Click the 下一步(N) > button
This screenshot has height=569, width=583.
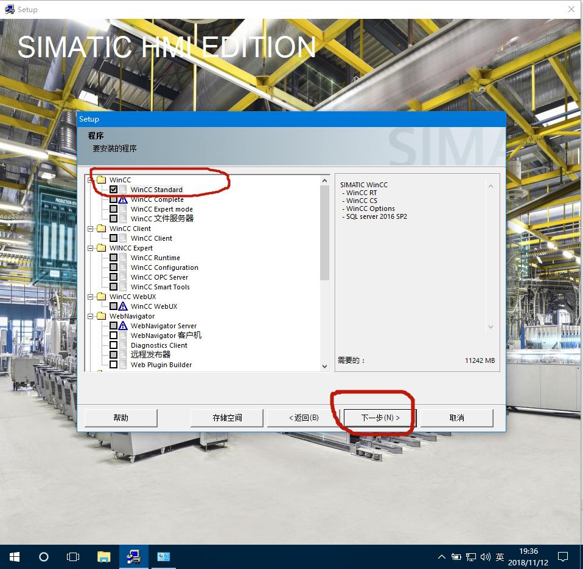pyautogui.click(x=380, y=418)
